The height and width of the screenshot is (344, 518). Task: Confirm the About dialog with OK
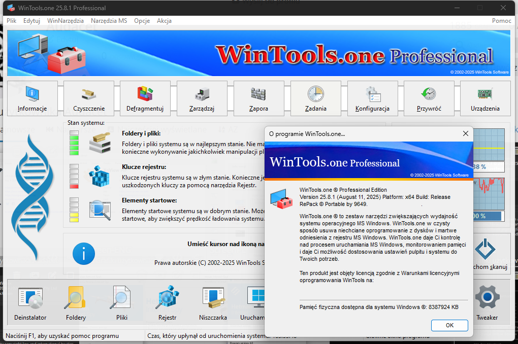point(449,325)
